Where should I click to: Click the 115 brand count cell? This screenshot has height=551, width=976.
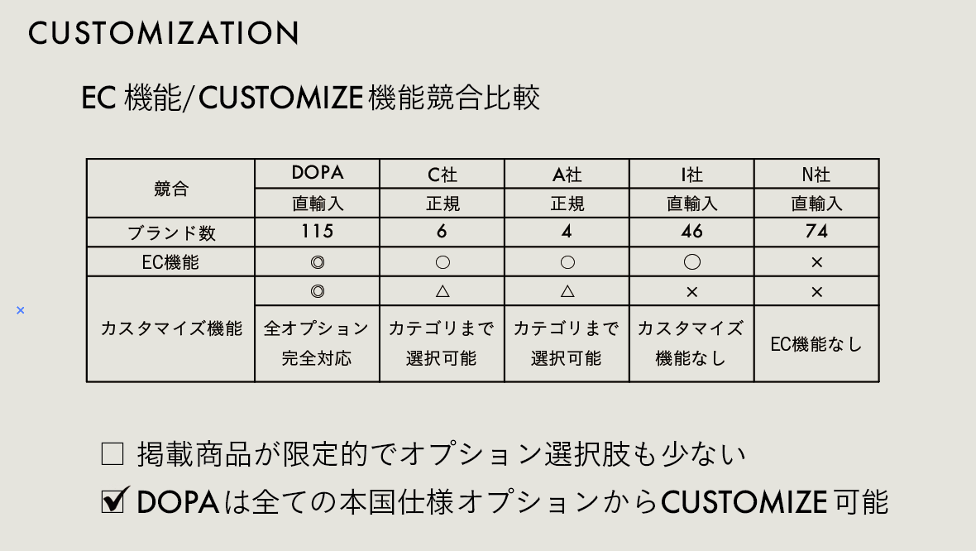pyautogui.click(x=318, y=232)
